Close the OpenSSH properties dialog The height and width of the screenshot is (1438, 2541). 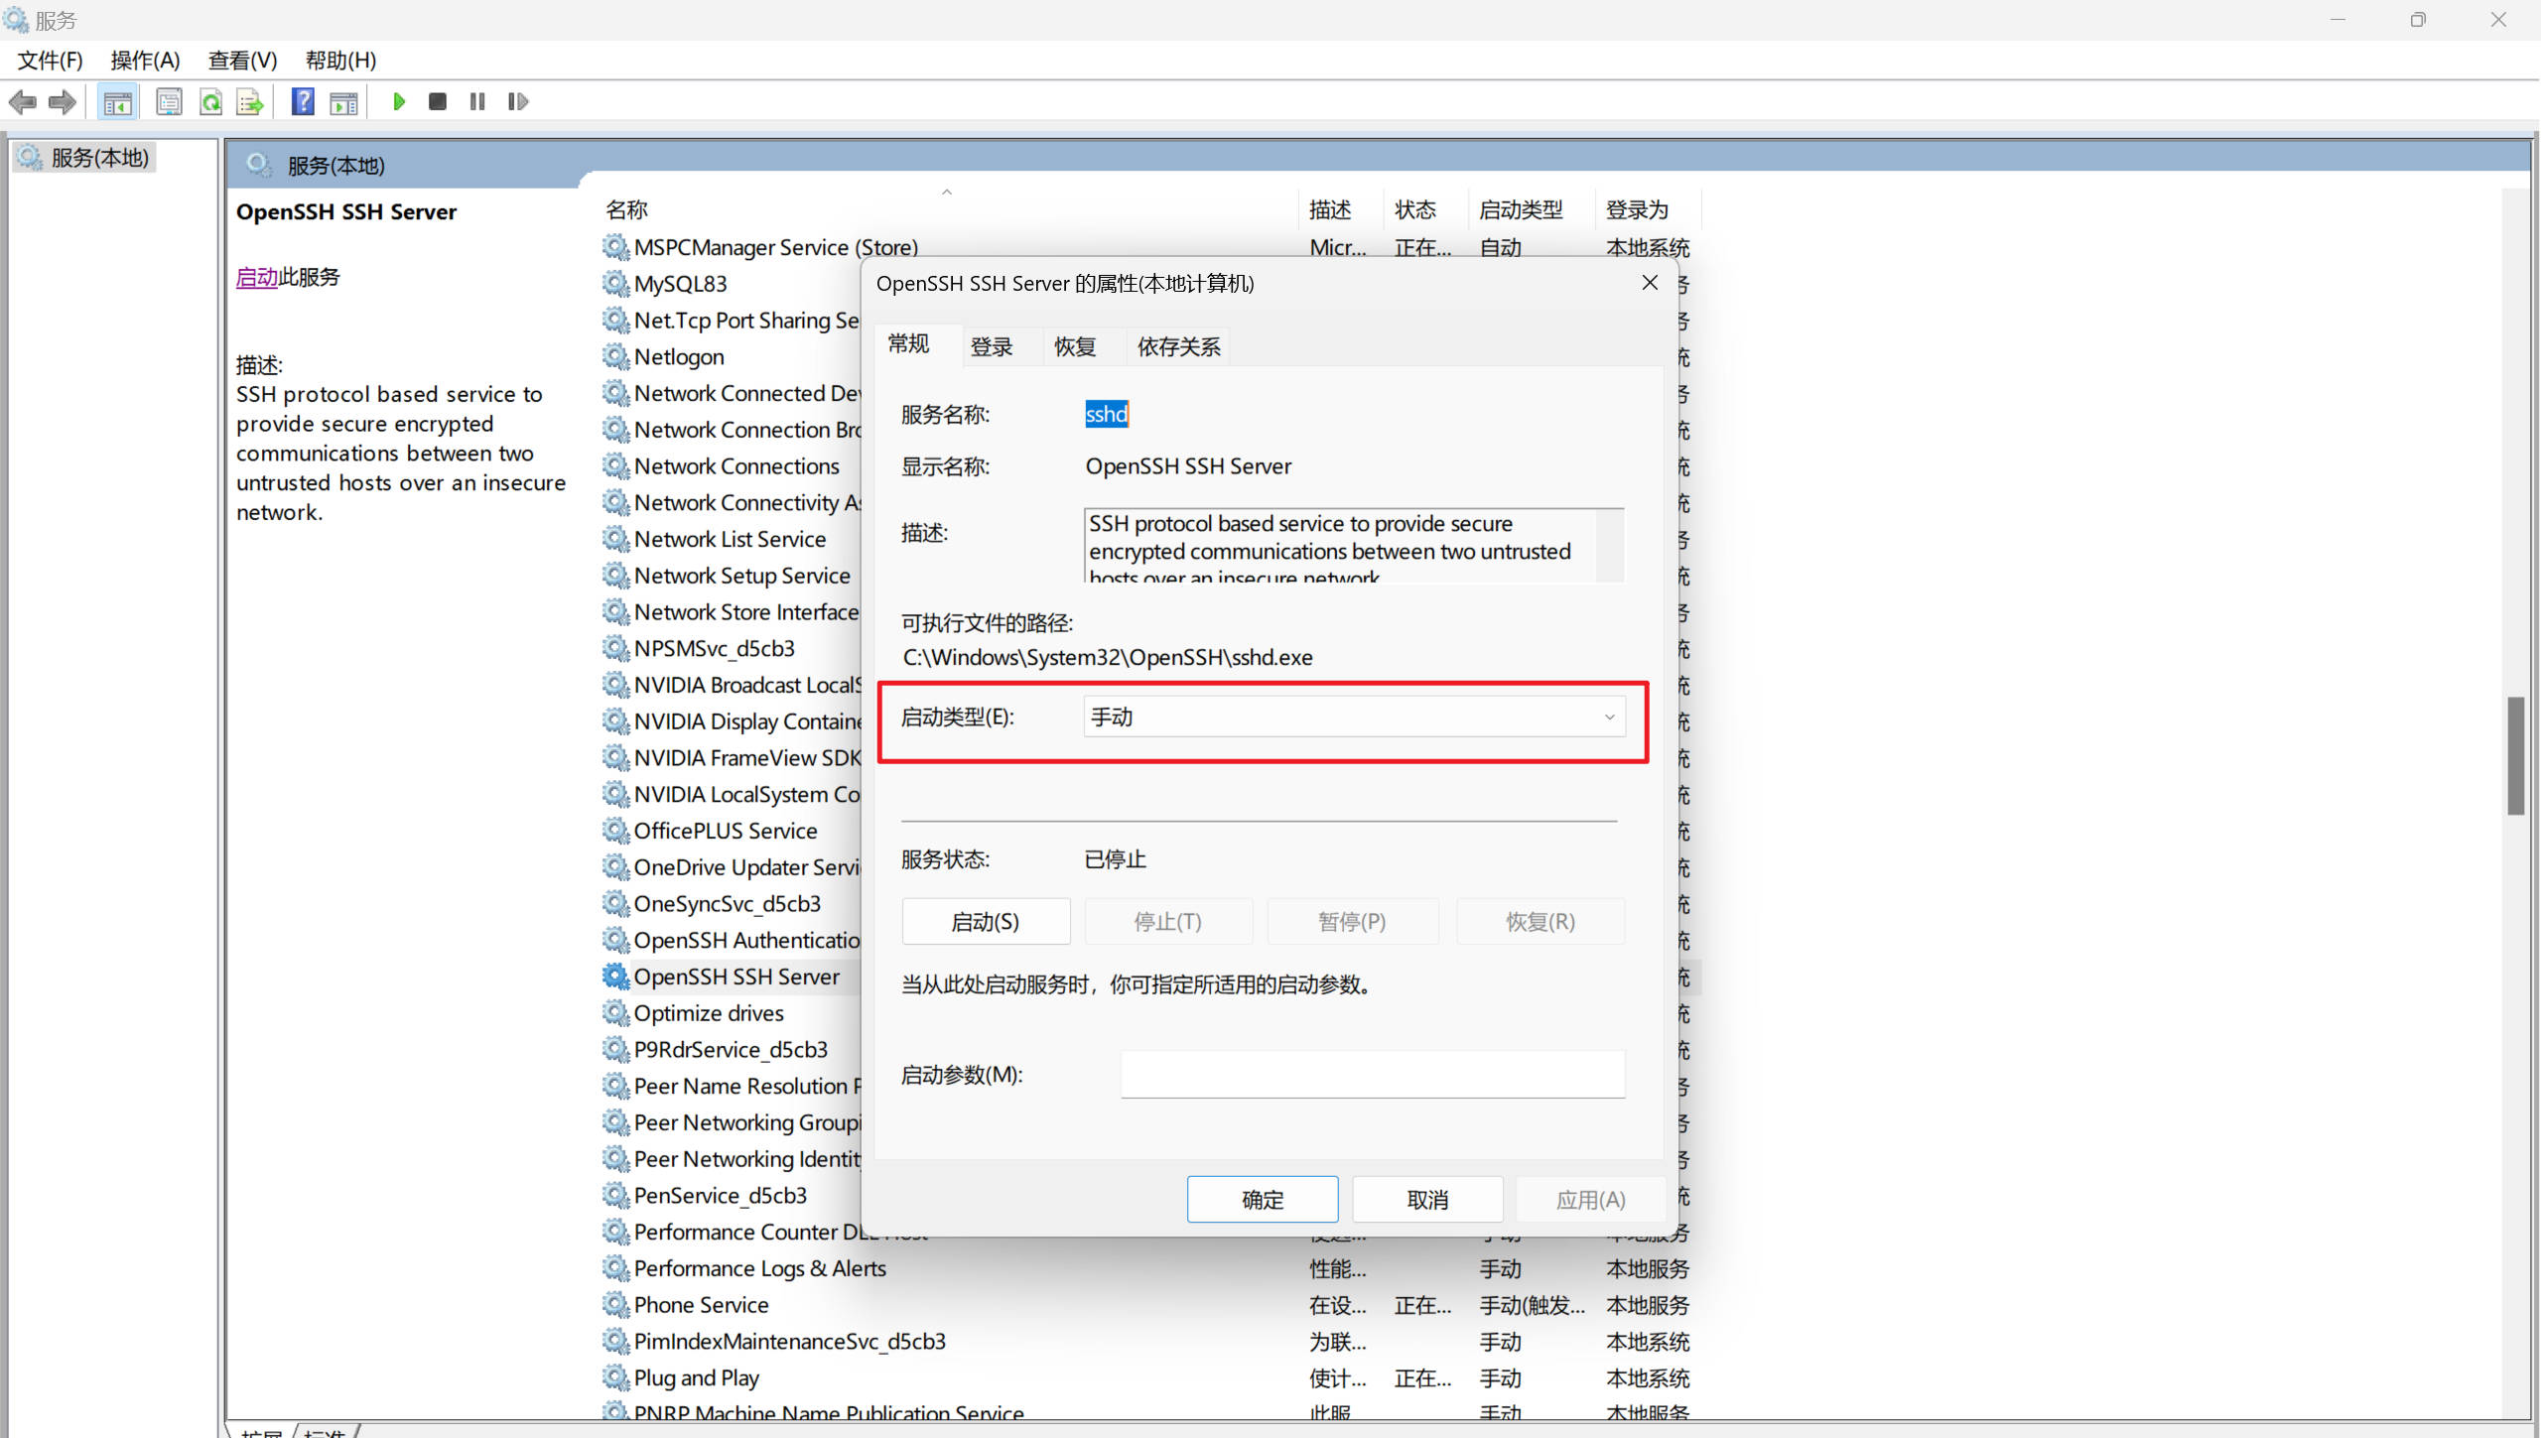(1650, 283)
